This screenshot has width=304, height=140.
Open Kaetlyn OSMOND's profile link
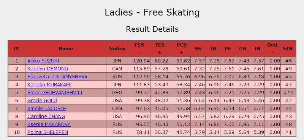(48, 69)
